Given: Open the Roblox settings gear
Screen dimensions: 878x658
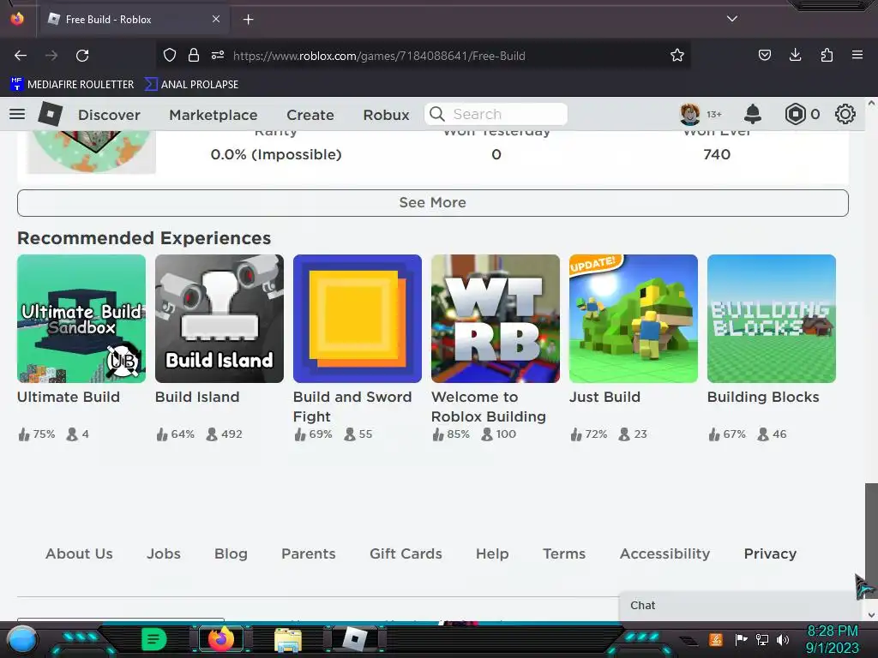Looking at the screenshot, I should tap(845, 114).
